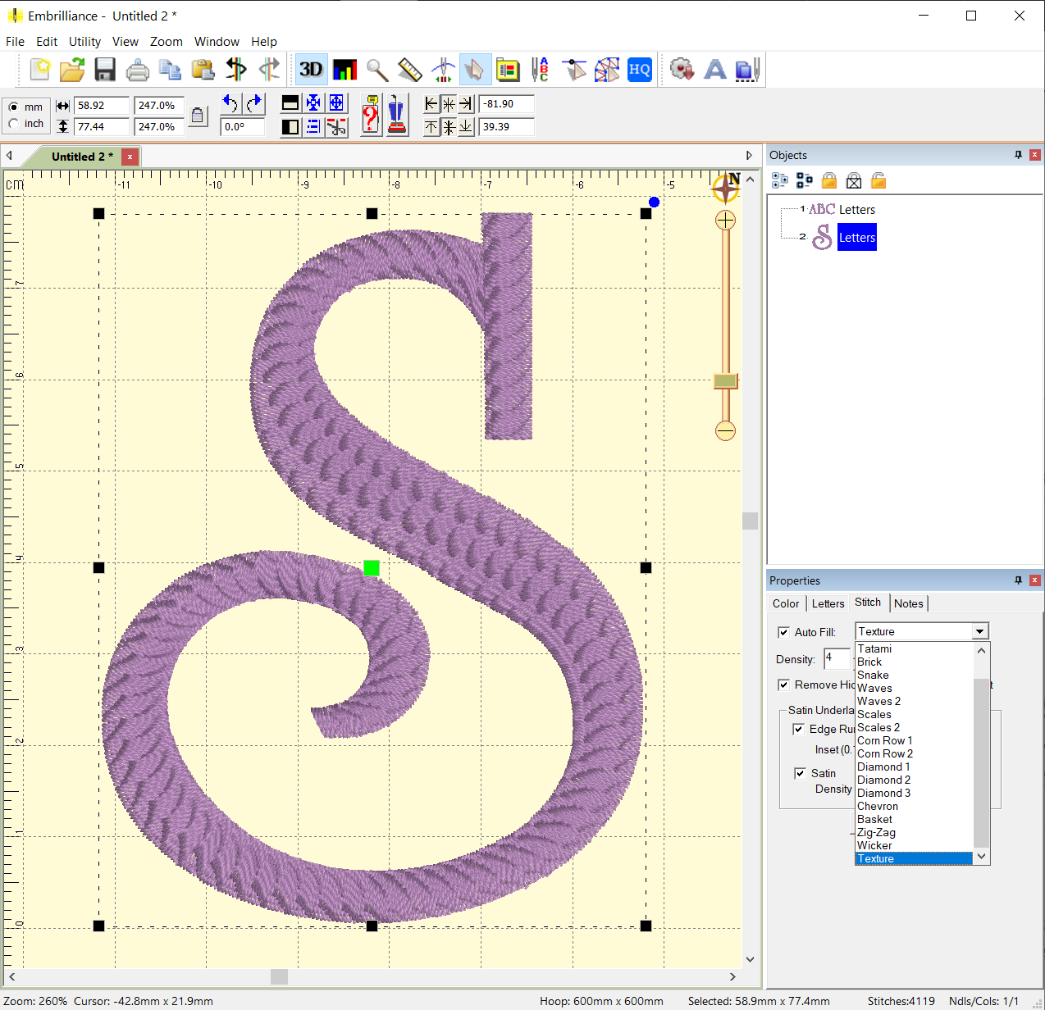Click the magnifying glass zoom tool
Viewport: 1045px width, 1010px height.
[377, 70]
